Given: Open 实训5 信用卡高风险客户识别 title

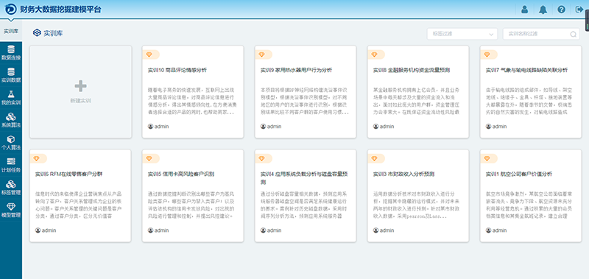Looking at the screenshot, I should coord(180,174).
